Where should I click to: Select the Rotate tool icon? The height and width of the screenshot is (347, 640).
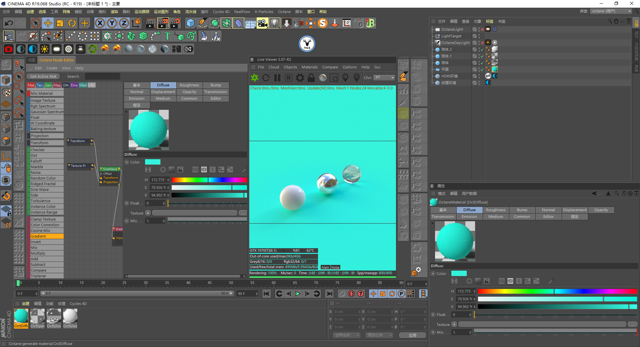pyautogui.click(x=72, y=23)
